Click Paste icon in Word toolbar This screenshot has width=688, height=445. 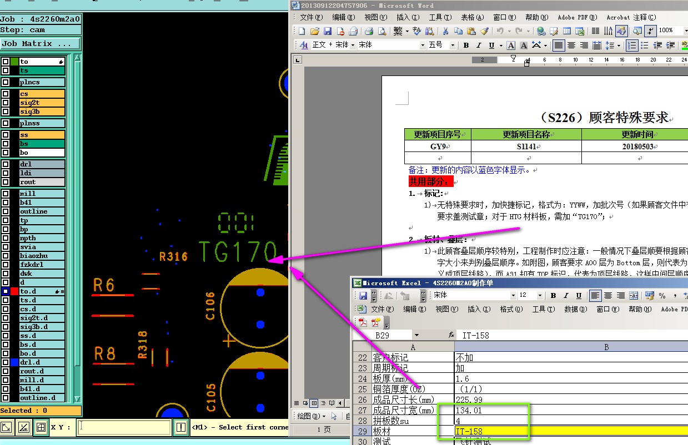point(471,31)
